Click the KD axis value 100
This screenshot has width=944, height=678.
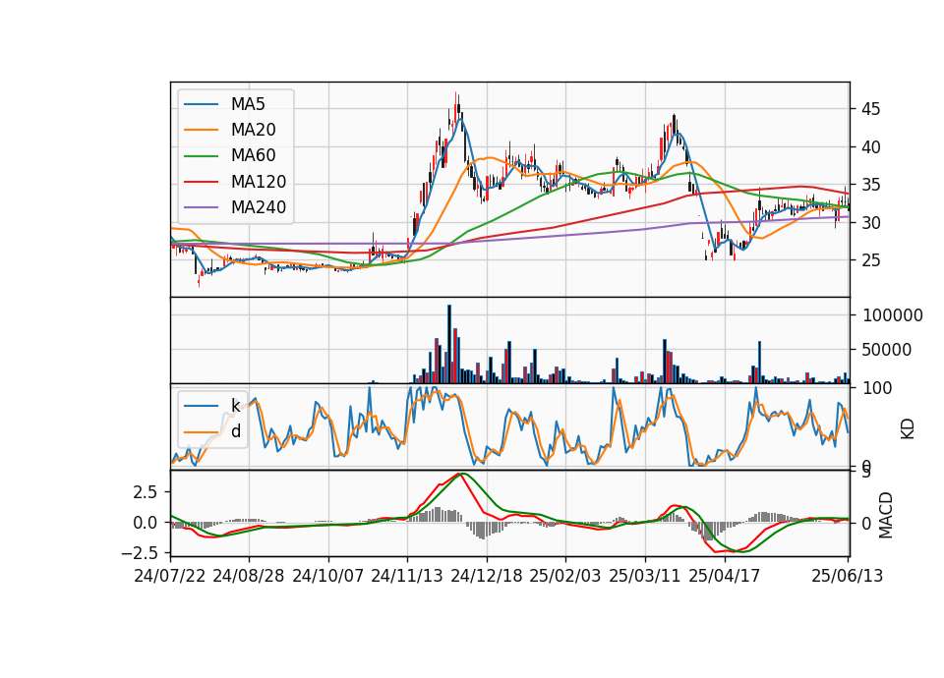coord(877,389)
